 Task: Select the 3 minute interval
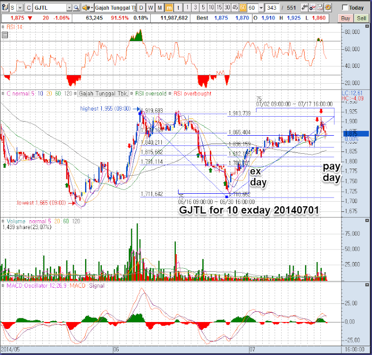point(195,7)
